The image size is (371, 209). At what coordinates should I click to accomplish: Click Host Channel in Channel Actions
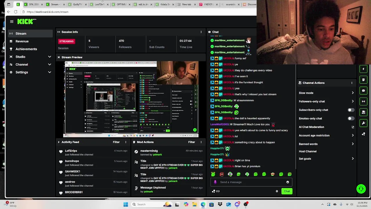[308, 152]
